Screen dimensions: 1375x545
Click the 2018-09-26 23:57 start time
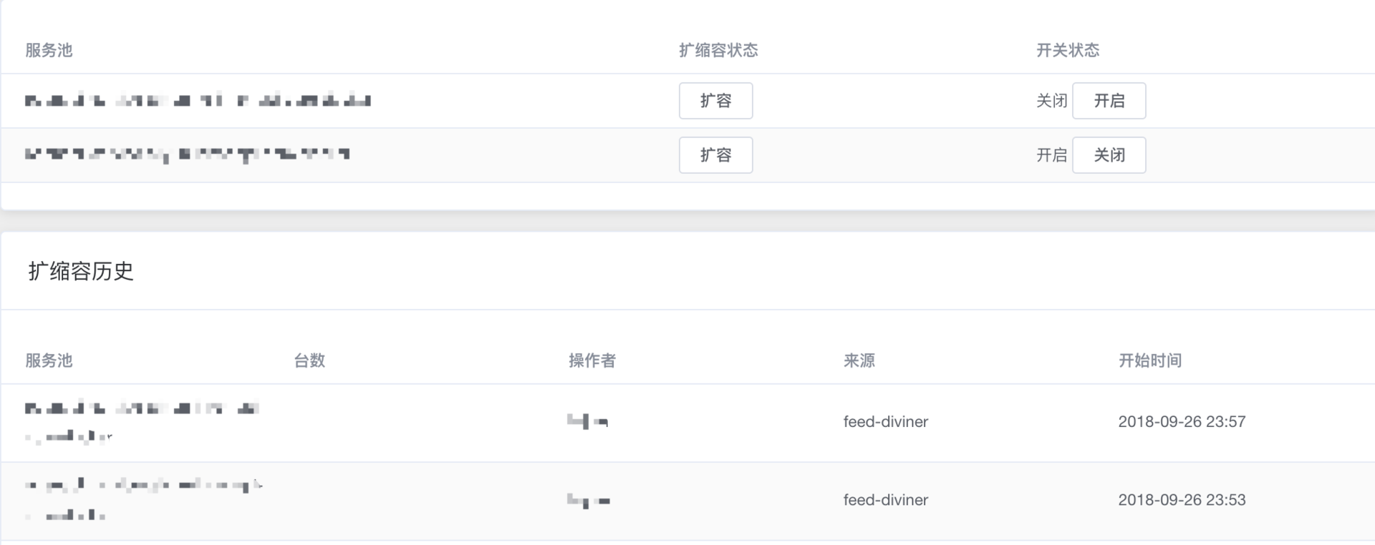[1182, 422]
